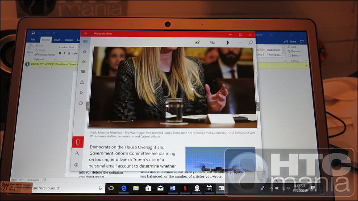Open the More options ellipsis in News
This screenshot has width=358, height=201.
click(x=240, y=43)
